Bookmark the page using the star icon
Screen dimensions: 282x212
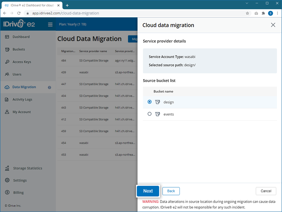[247, 13]
